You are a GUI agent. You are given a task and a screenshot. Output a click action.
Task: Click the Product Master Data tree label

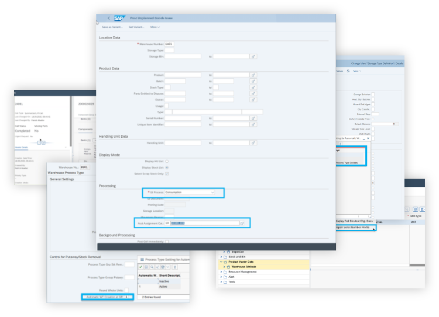pos(241,262)
